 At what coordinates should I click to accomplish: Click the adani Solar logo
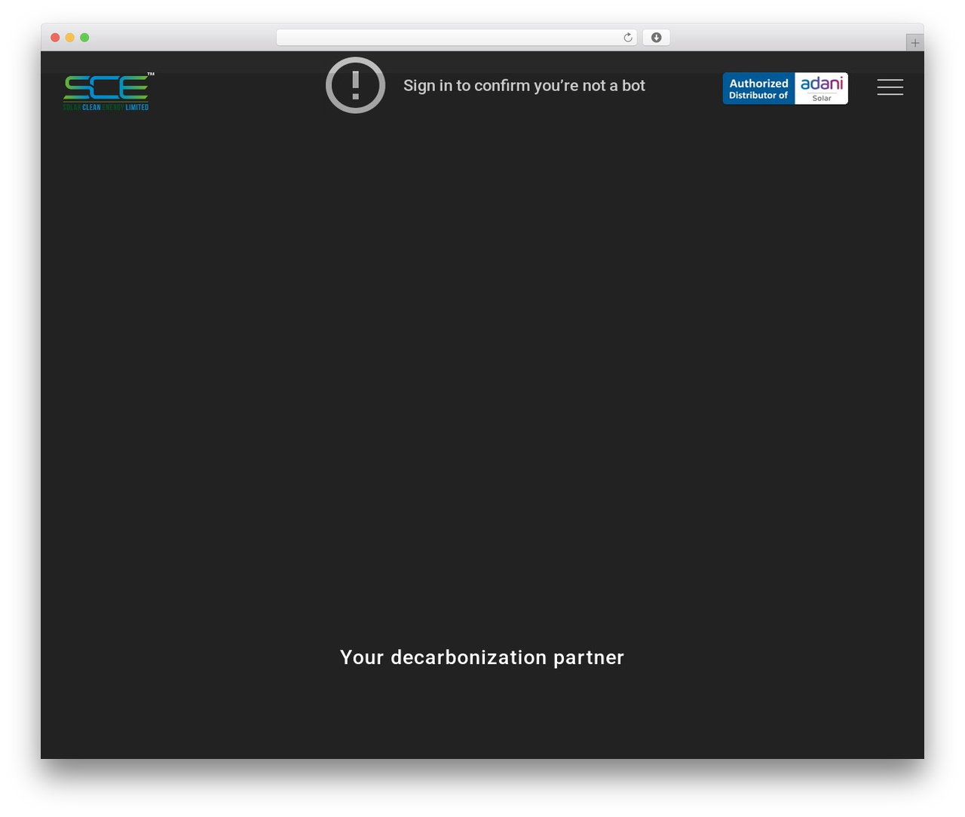[821, 88]
